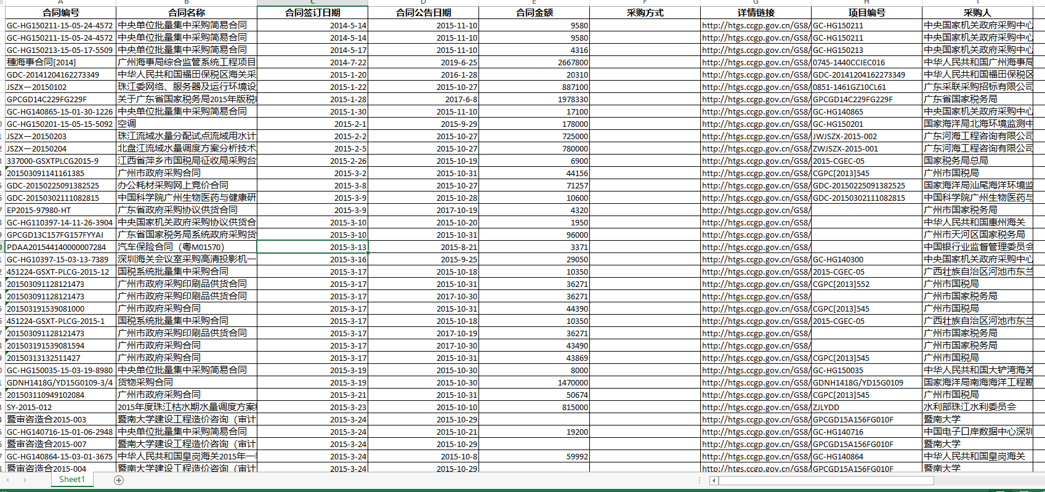
Task: Click the 办公耗材采购网上竞价合同 cell
Action: pyautogui.click(x=187, y=185)
